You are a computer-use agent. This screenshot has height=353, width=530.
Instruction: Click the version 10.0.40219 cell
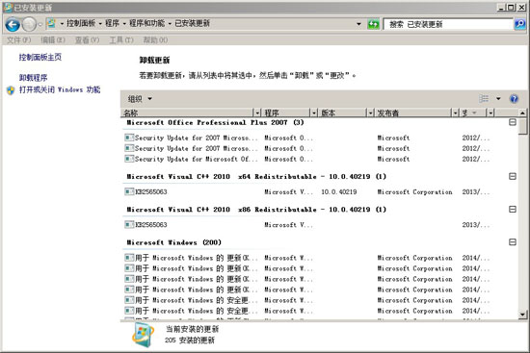pos(338,191)
